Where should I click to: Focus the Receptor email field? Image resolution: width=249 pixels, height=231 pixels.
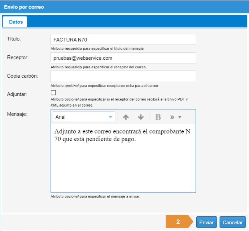(123, 58)
